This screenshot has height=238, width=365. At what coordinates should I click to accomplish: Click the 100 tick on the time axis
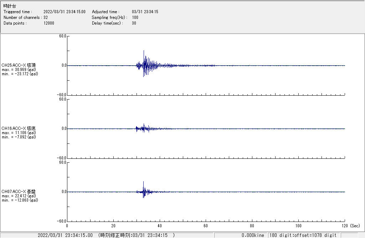[x=299, y=226]
